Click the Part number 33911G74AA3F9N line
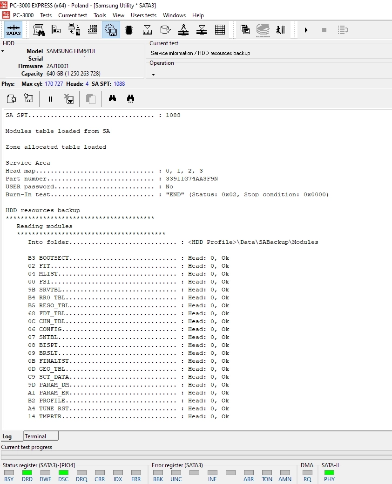This screenshot has height=484, width=392. pos(112,179)
